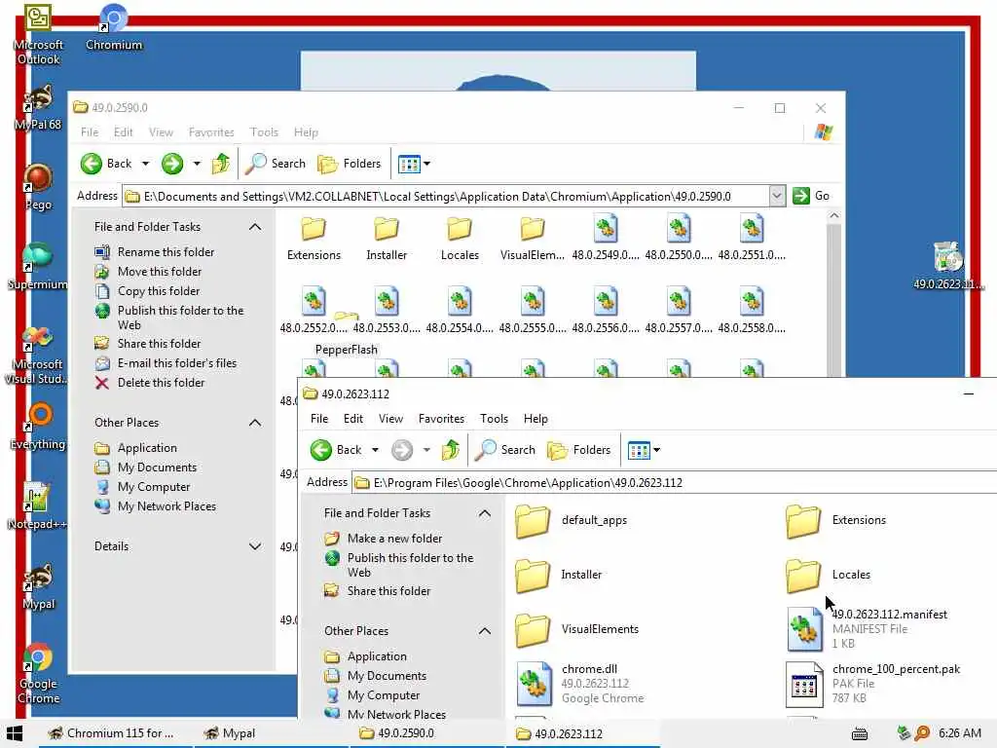997x748 pixels.
Task: Open View menu in 49.0.2623.112 window
Action: coord(390,419)
